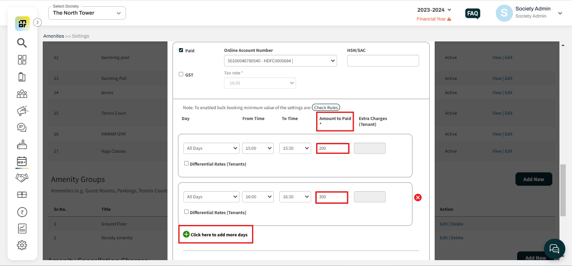
Task: Click the Ground Floor group title
Action: (x=114, y=224)
